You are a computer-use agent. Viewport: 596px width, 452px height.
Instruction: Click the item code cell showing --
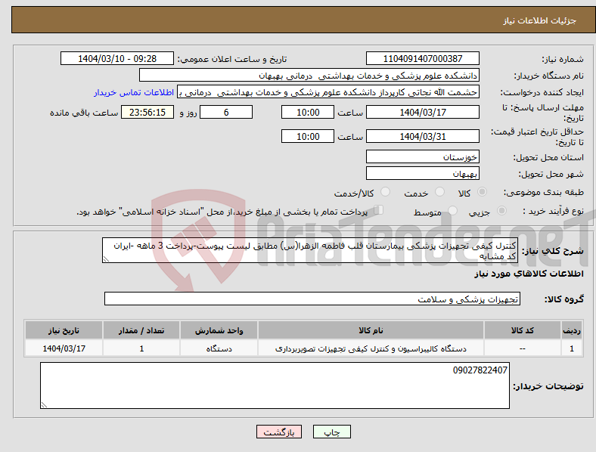[x=523, y=348]
